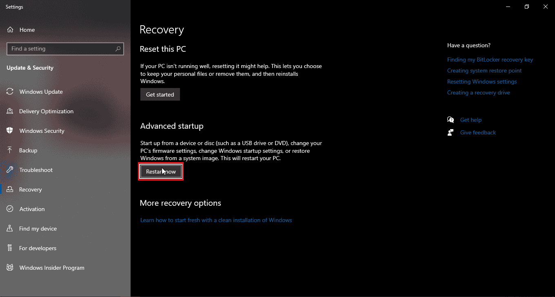Click the Get help link
This screenshot has height=297, width=555.
[x=471, y=120]
